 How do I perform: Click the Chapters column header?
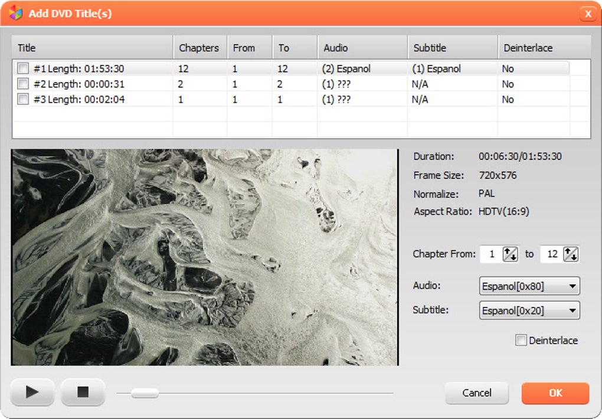click(x=201, y=48)
